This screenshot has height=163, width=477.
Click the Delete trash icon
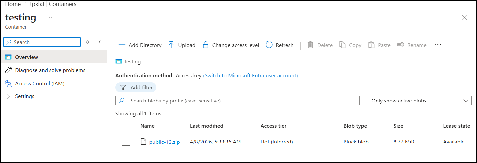[310, 45]
